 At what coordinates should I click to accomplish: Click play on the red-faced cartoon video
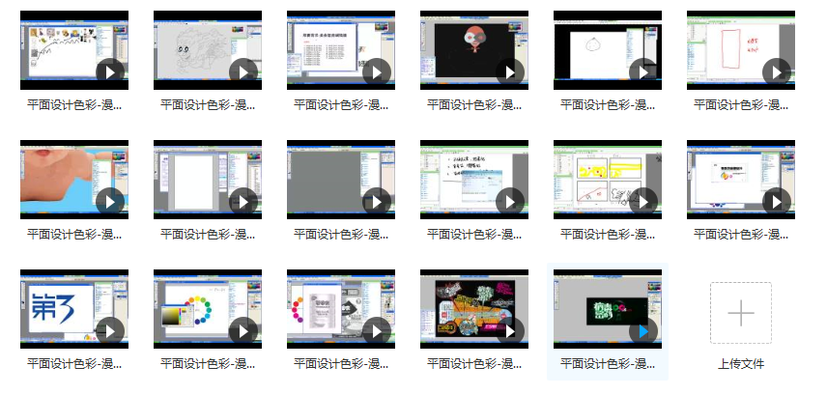point(510,71)
